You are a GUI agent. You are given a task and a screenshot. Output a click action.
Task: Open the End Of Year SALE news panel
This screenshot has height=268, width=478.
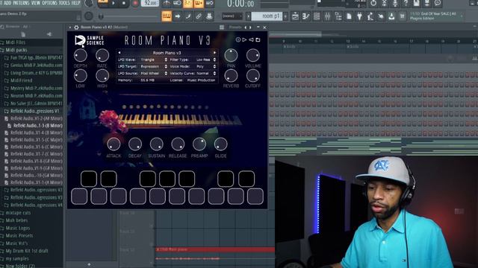[x=436, y=16]
